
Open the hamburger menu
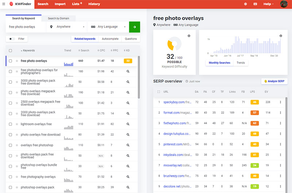point(4,4)
